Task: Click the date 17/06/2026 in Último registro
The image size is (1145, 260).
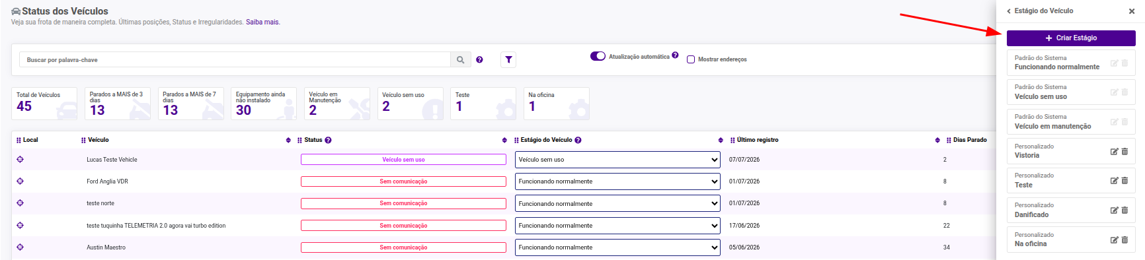Action: 744,226
